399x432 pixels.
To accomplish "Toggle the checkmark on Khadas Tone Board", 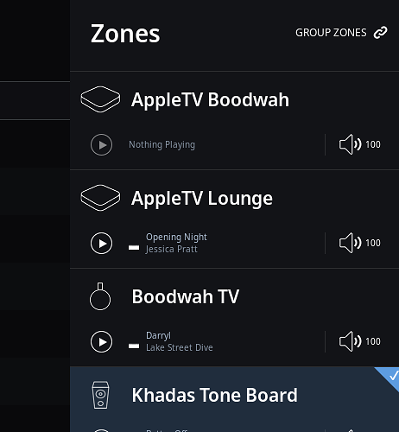I will point(392,376).
